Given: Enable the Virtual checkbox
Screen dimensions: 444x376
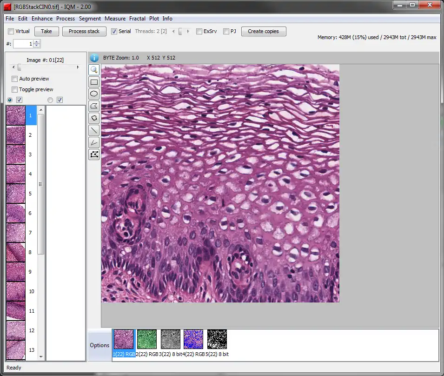Looking at the screenshot, I should point(11,32).
